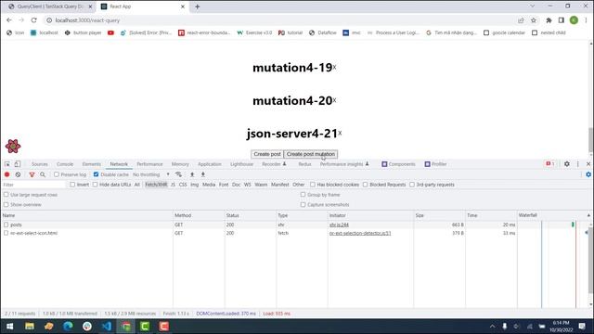Click the Create post mutation button
Viewport: 594px width, 334px height.
point(311,154)
